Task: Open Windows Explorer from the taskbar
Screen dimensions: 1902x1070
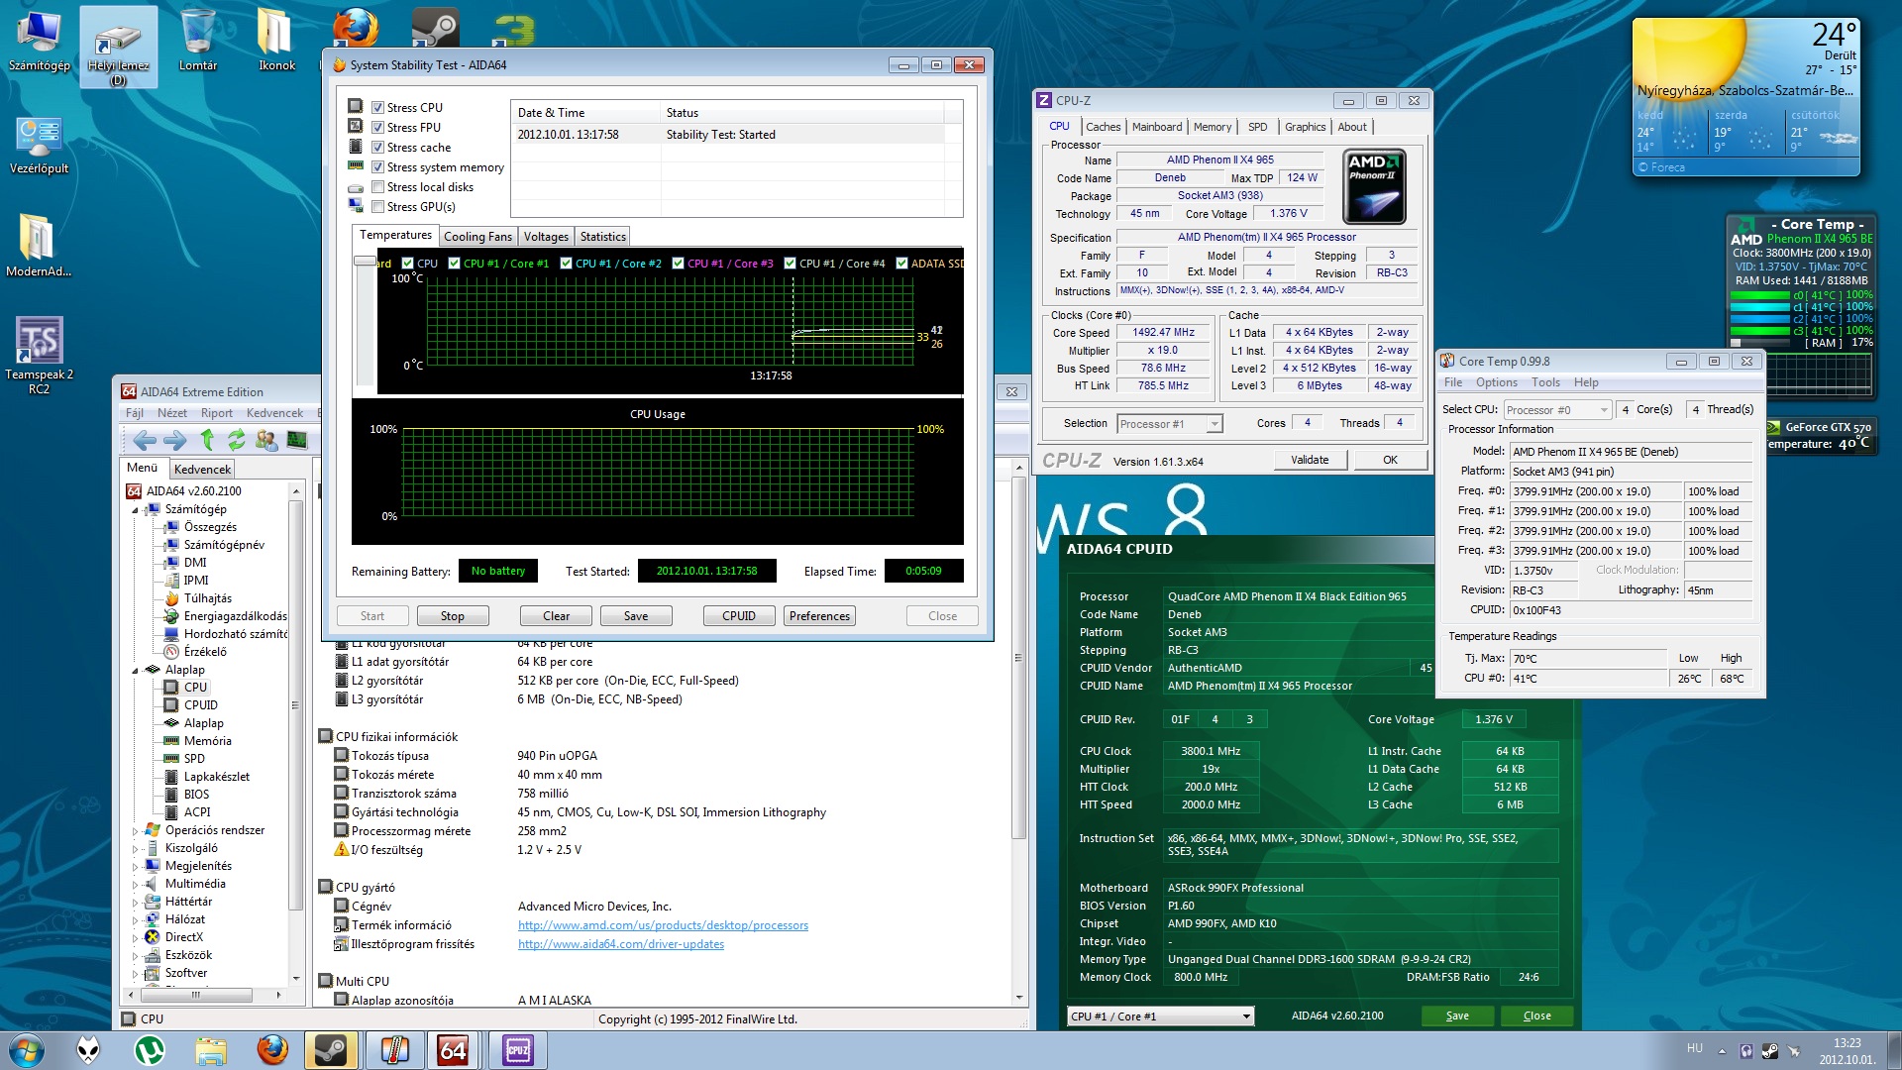Action: coord(210,1050)
